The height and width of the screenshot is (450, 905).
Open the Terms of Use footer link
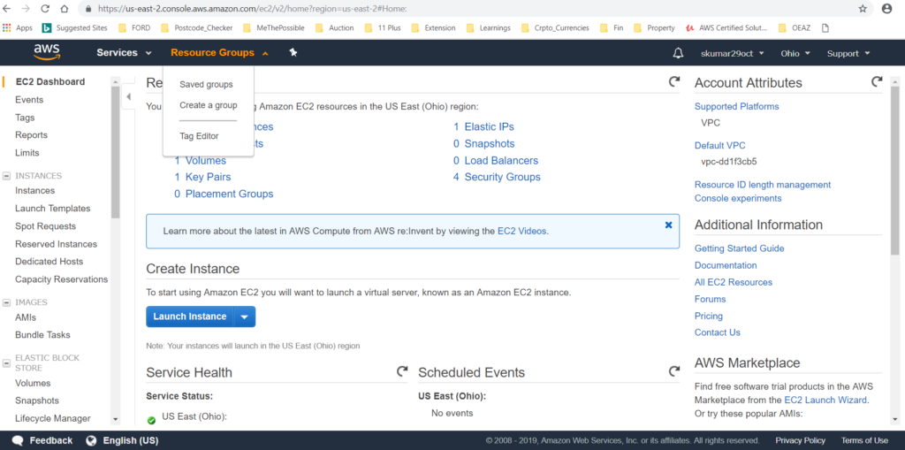click(x=864, y=441)
